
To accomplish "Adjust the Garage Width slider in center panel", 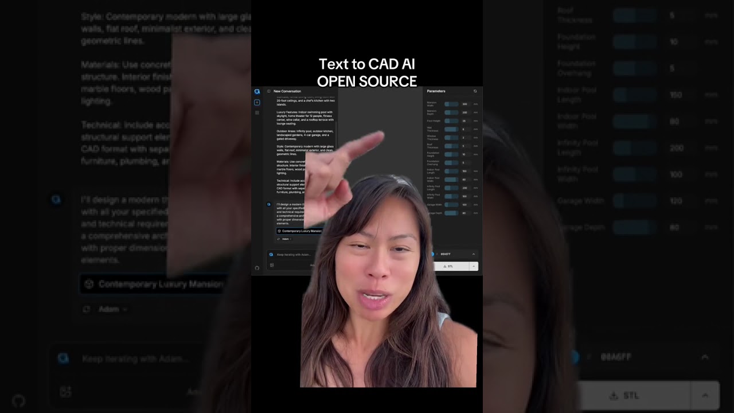I will tap(451, 204).
